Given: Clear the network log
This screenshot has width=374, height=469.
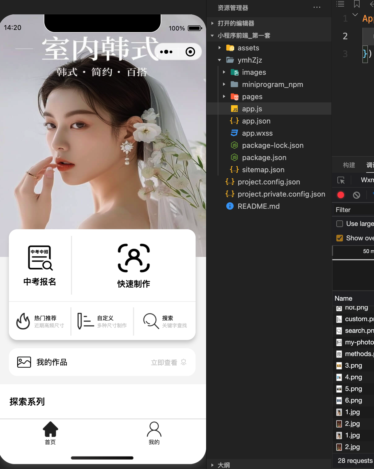Looking at the screenshot, I should coord(357,195).
